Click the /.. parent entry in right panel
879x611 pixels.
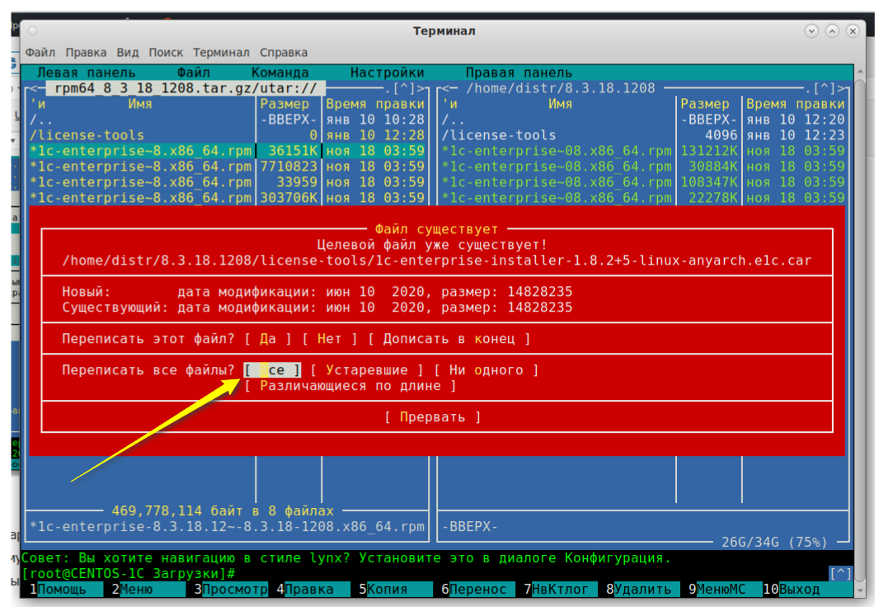pyautogui.click(x=643, y=120)
